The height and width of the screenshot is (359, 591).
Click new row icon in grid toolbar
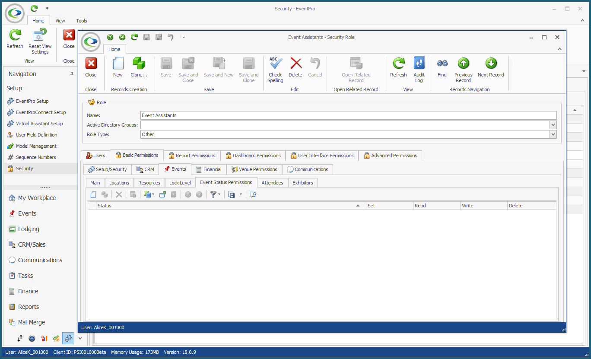point(93,194)
